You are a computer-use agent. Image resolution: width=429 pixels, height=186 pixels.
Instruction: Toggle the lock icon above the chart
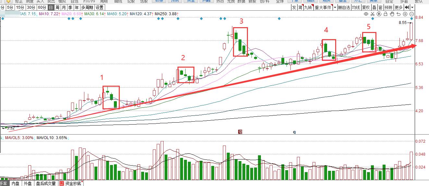385,14
